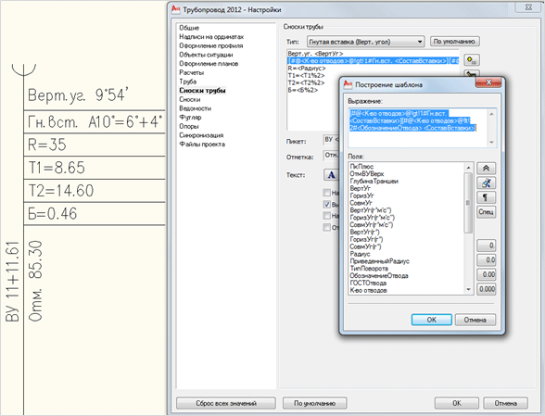Select 'К-во отводов' in fields list

coord(368,291)
